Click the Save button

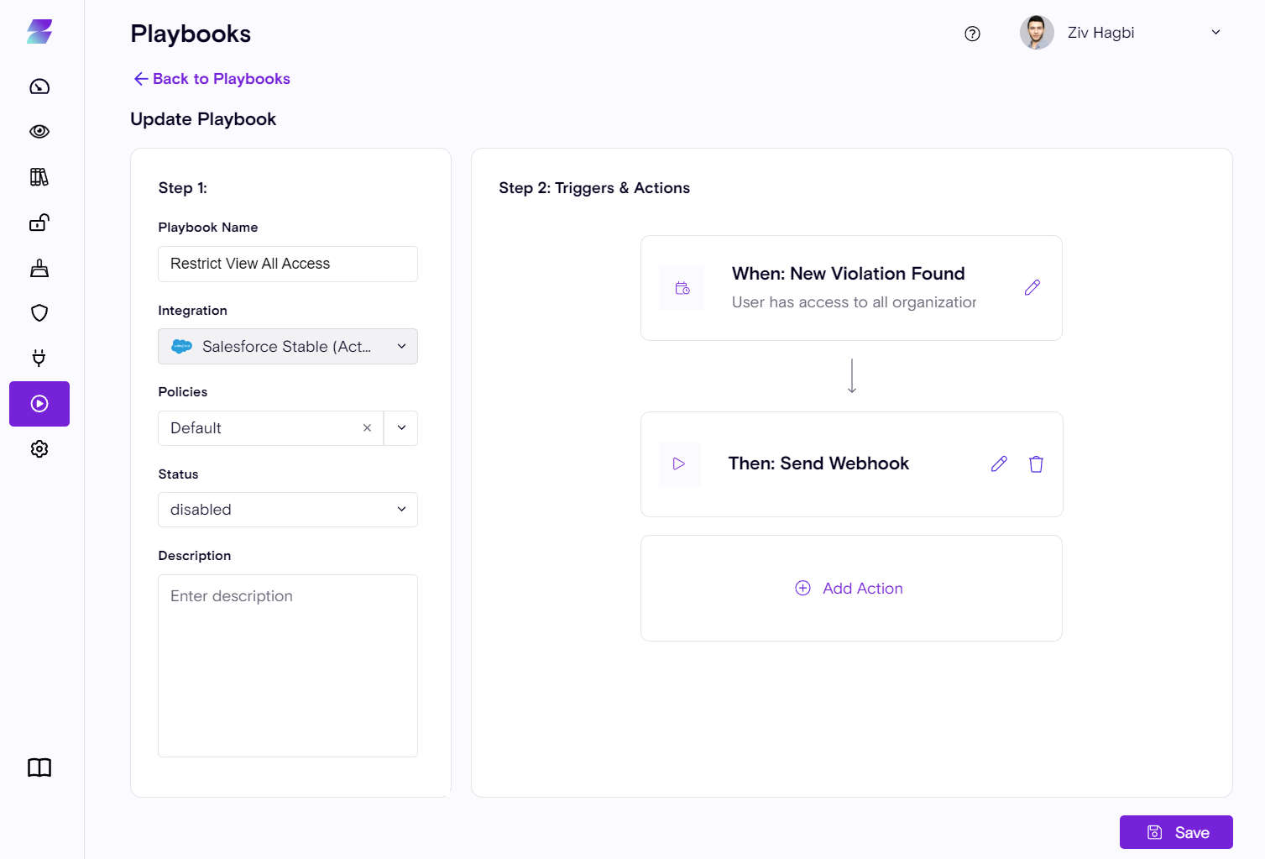[x=1175, y=832]
